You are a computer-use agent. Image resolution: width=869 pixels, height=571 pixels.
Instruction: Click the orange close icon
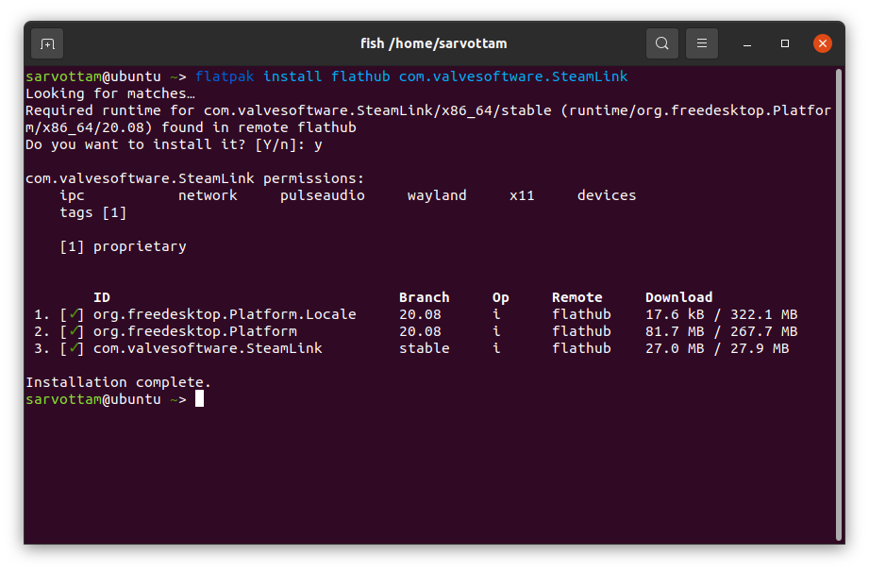click(822, 43)
